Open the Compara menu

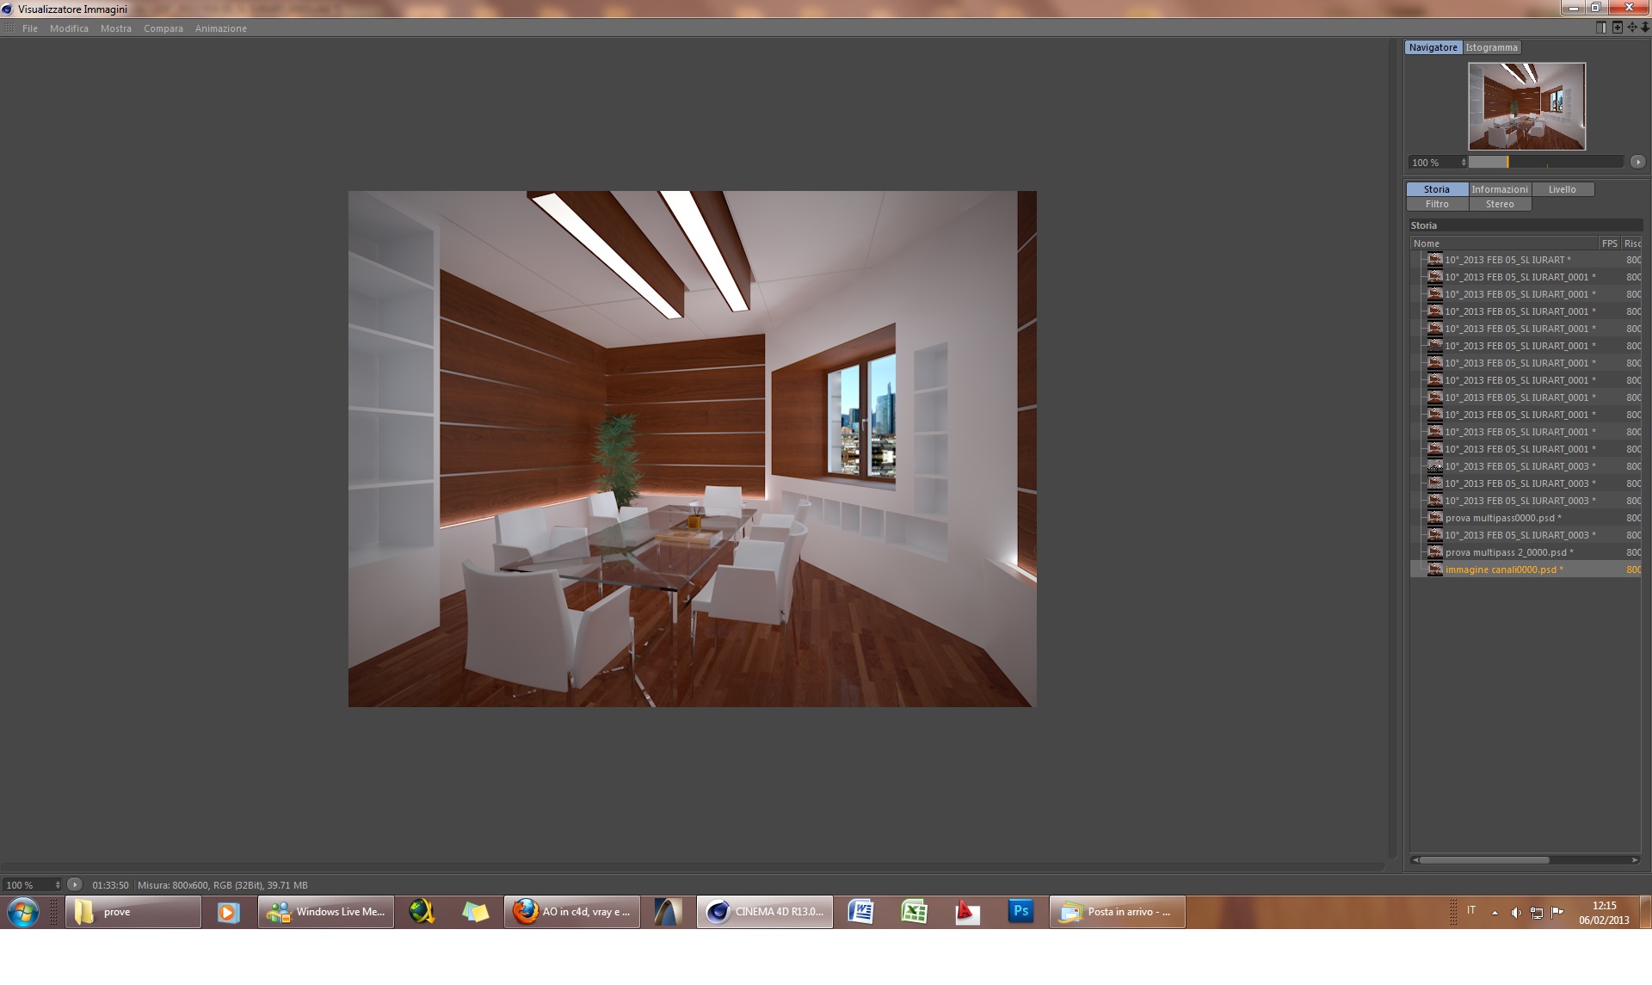coord(163,28)
